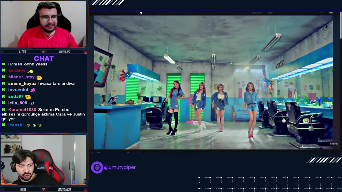Click the purple globe icon near @umutvalper
Viewport: 342px width, 192px height.
(x=97, y=167)
